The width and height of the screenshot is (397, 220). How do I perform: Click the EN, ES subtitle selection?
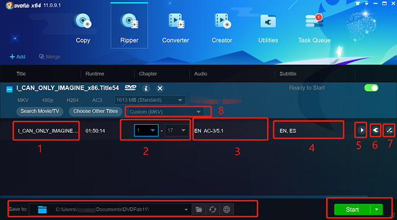[288, 131]
